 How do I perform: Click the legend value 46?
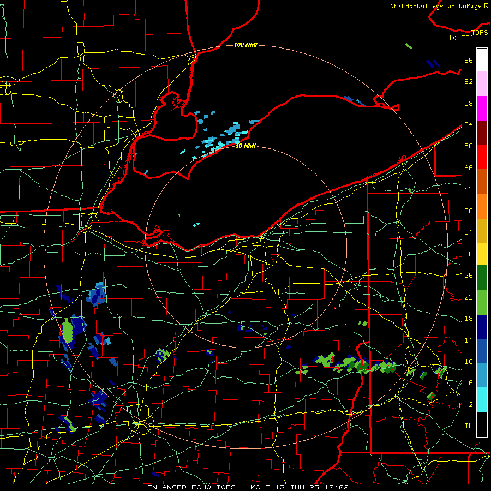coord(469,168)
